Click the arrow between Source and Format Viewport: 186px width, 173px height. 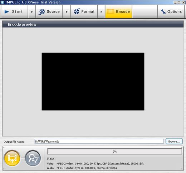click(x=67, y=12)
